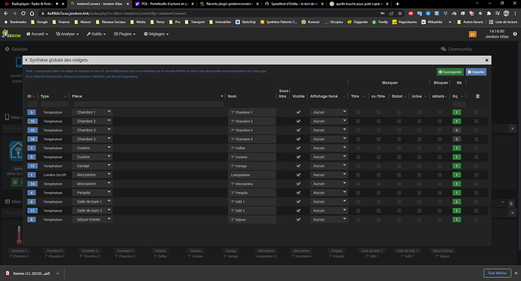Open the orange messages counter badge
The image size is (521, 281).
(472, 34)
